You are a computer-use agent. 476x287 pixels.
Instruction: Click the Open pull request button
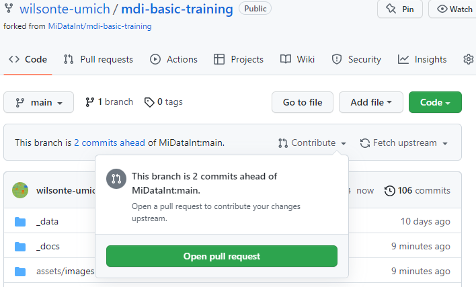point(222,256)
